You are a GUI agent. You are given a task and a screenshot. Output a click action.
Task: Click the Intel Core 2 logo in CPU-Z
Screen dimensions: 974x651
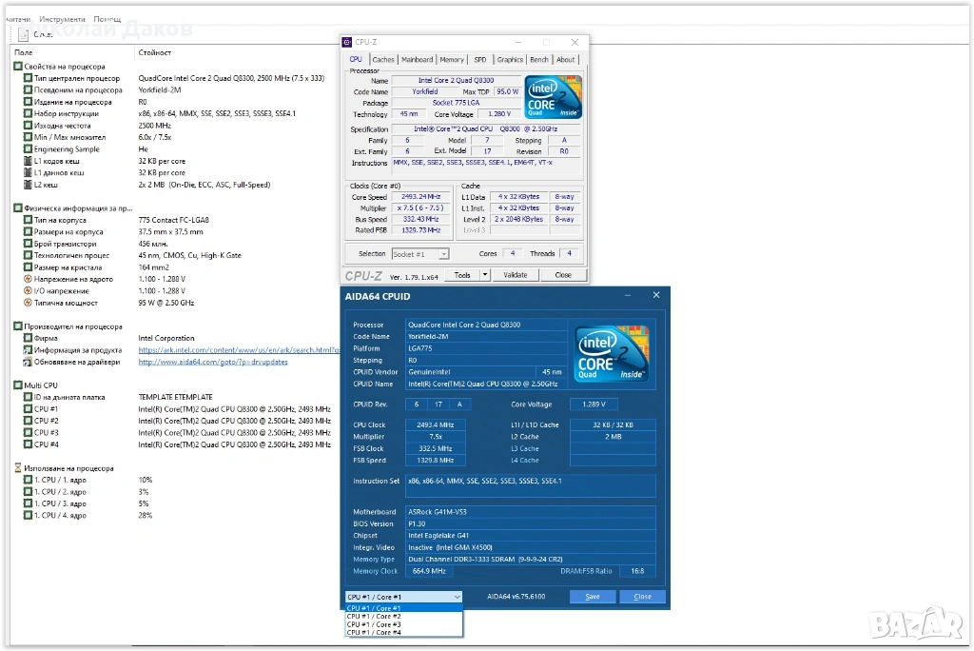tap(554, 96)
